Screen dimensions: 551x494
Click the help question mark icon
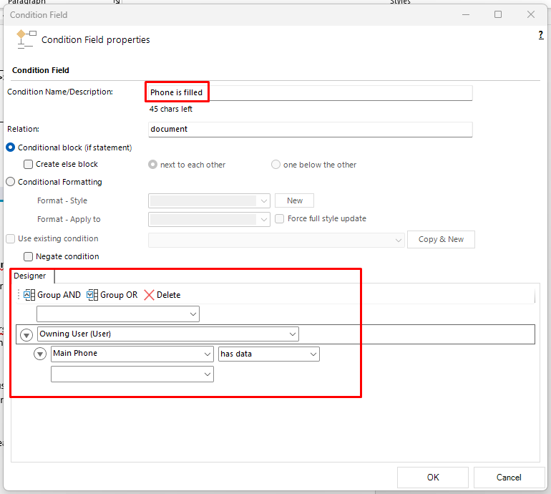(541, 35)
